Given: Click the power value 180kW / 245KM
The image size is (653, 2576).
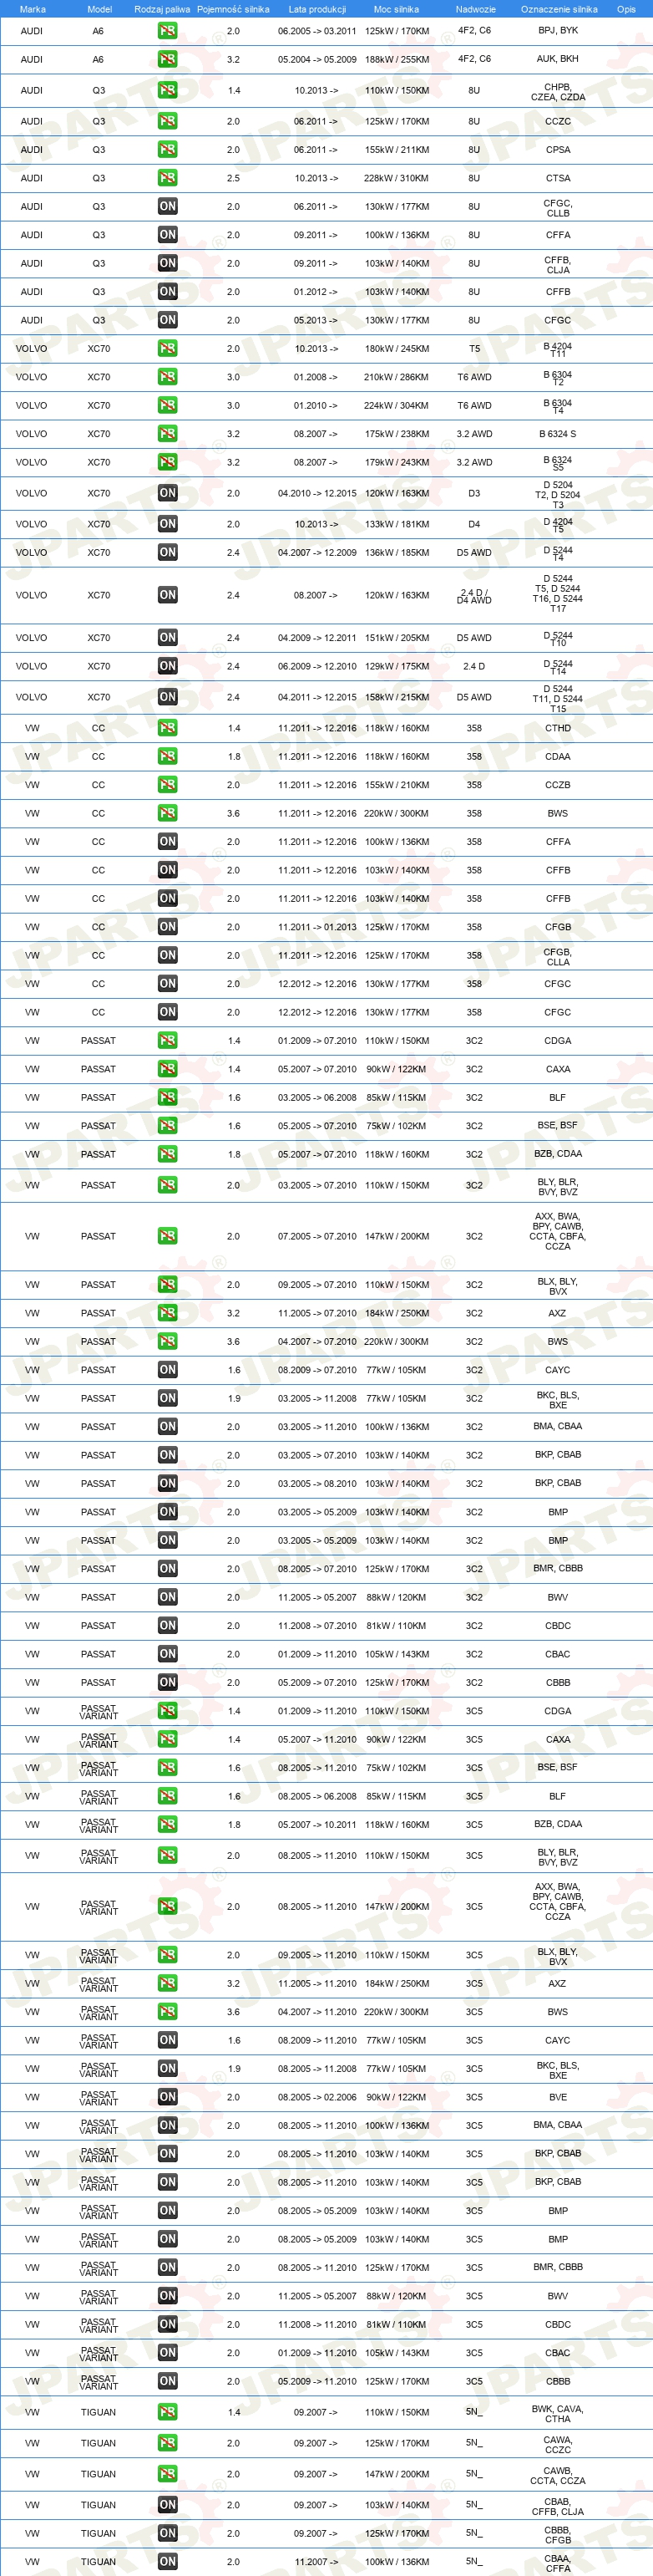Looking at the screenshot, I should click(x=397, y=349).
